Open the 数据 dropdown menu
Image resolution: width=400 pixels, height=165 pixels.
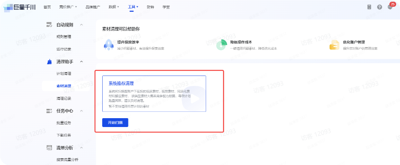(x=114, y=7)
